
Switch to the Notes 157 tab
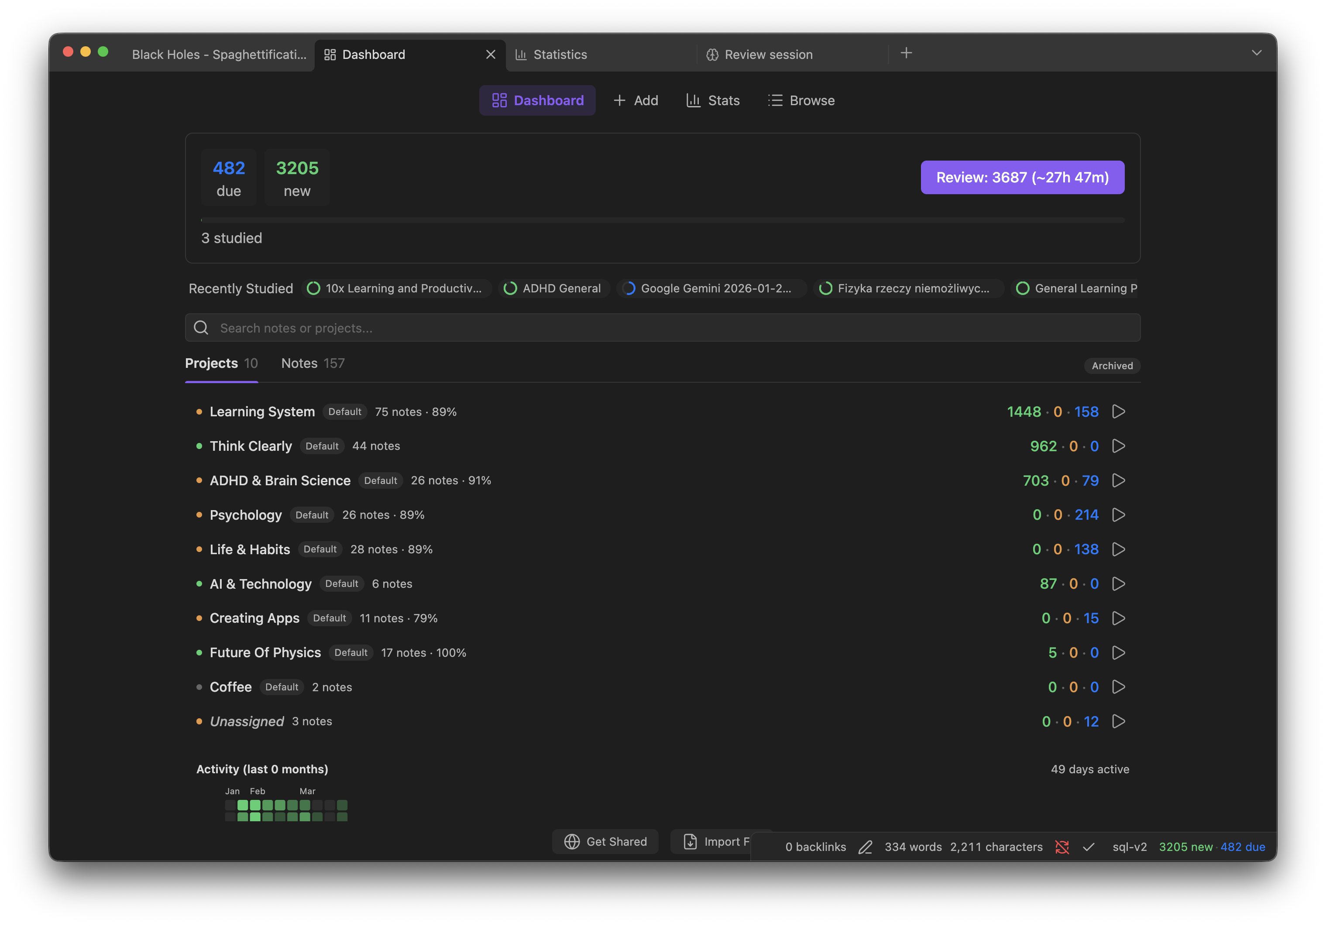pos(313,363)
